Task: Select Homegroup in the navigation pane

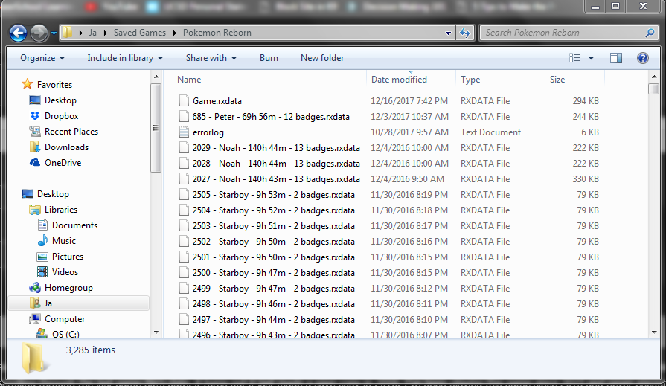Action: pos(68,288)
